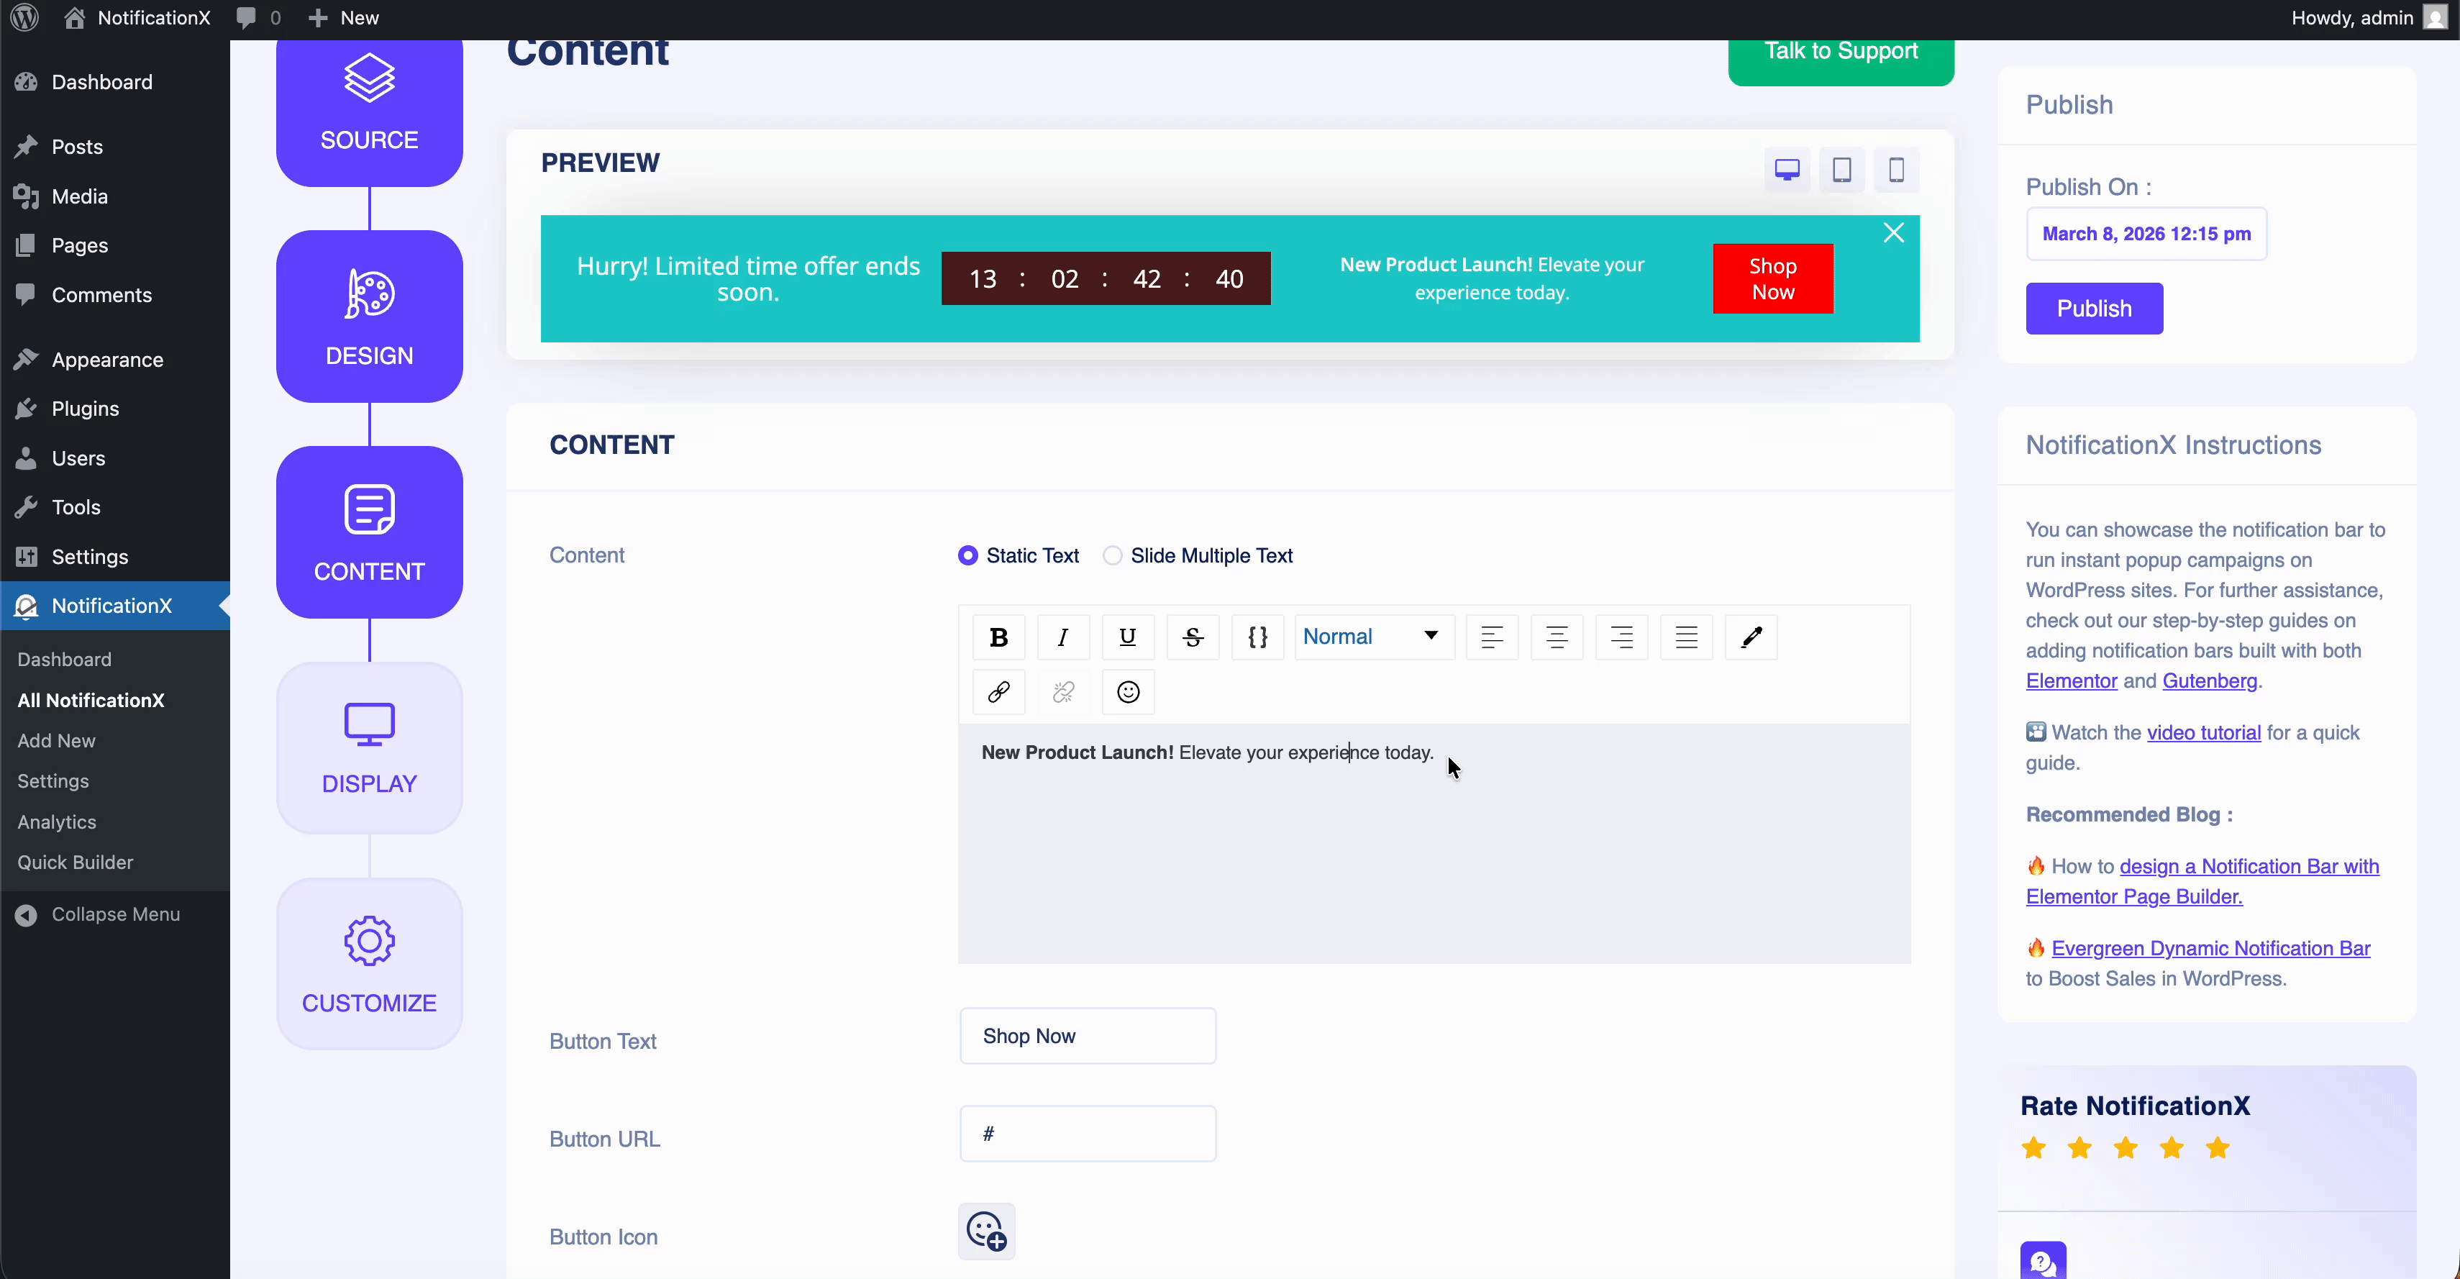Open the Analytics menu item
Image resolution: width=2460 pixels, height=1279 pixels.
[56, 822]
